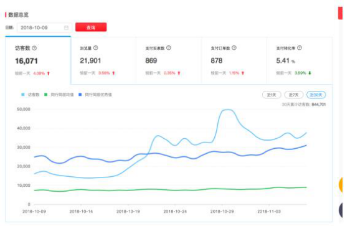Click the red 查询 query button
The image size is (345, 226).
point(91,27)
